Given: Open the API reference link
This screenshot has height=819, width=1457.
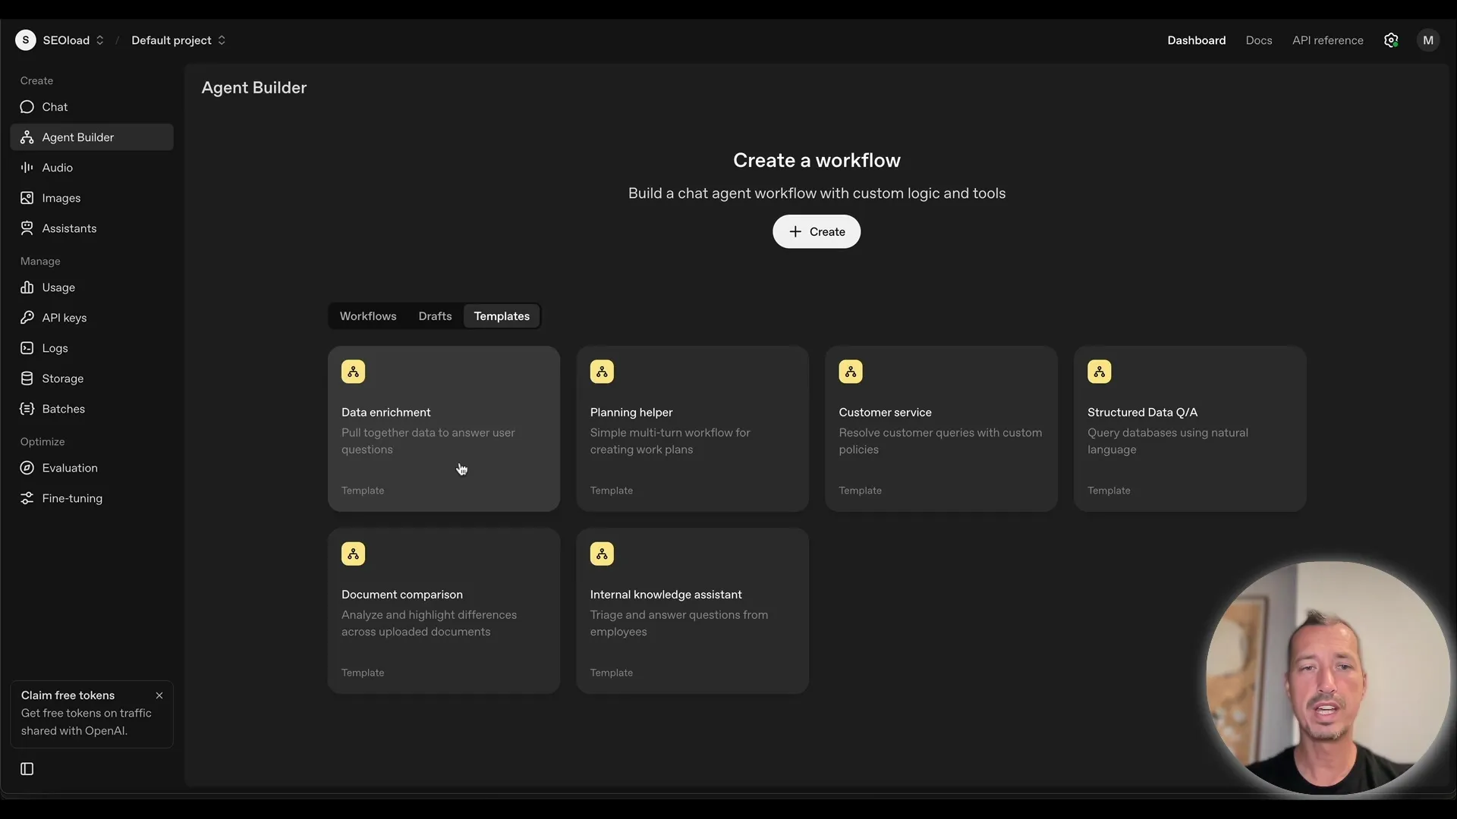Looking at the screenshot, I should [x=1327, y=40].
